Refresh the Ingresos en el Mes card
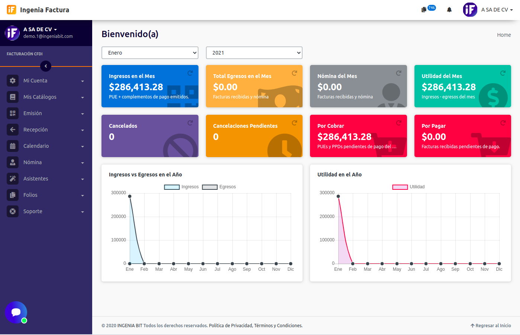The width and height of the screenshot is (520, 335). coord(190,73)
